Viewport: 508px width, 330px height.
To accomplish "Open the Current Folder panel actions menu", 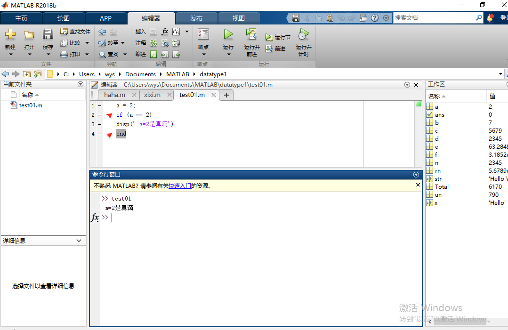I will pos(81,85).
